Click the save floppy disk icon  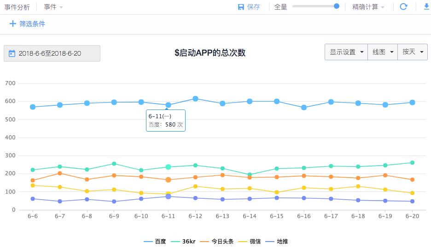(241, 7)
